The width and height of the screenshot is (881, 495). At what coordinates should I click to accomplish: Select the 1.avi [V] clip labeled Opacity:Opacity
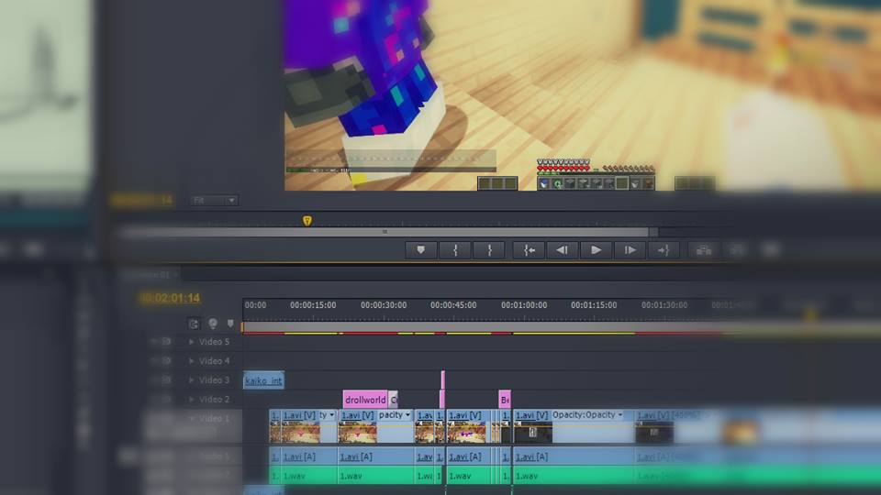574,426
